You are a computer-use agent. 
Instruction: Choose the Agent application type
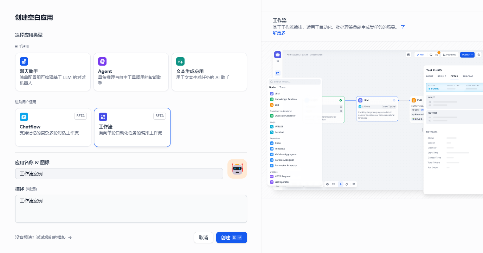click(131, 72)
